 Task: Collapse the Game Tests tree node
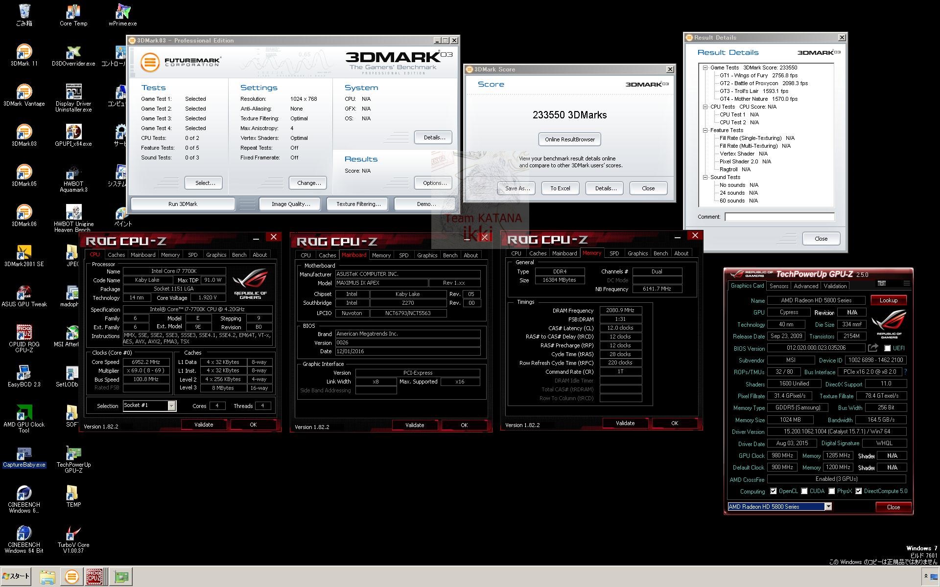[x=705, y=68]
